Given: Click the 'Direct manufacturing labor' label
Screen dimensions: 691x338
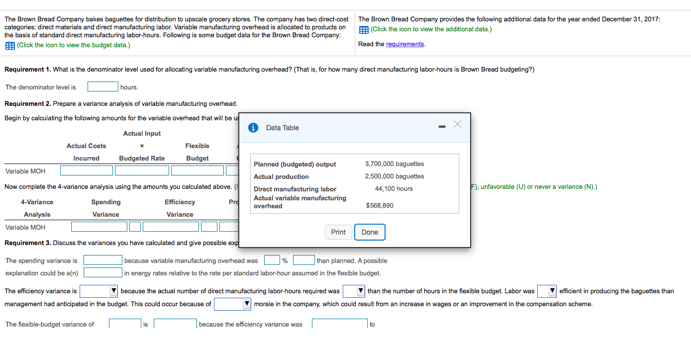Looking at the screenshot, I should click(295, 189).
